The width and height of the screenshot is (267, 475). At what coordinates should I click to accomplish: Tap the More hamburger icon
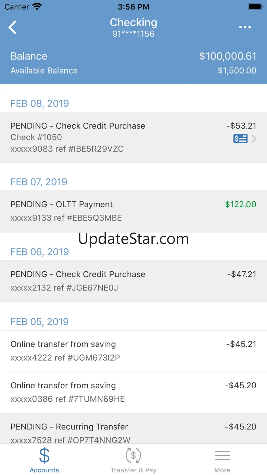pos(222,456)
